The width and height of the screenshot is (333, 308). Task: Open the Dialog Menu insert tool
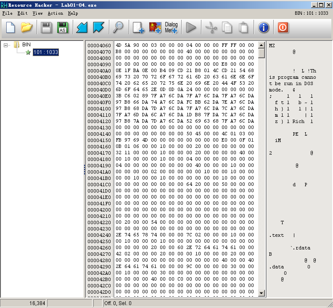click(x=171, y=28)
